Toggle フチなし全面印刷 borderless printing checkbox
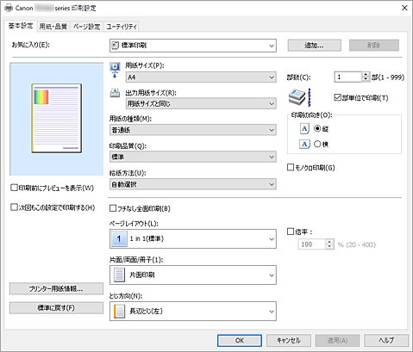The height and width of the screenshot is (352, 413). click(x=113, y=208)
